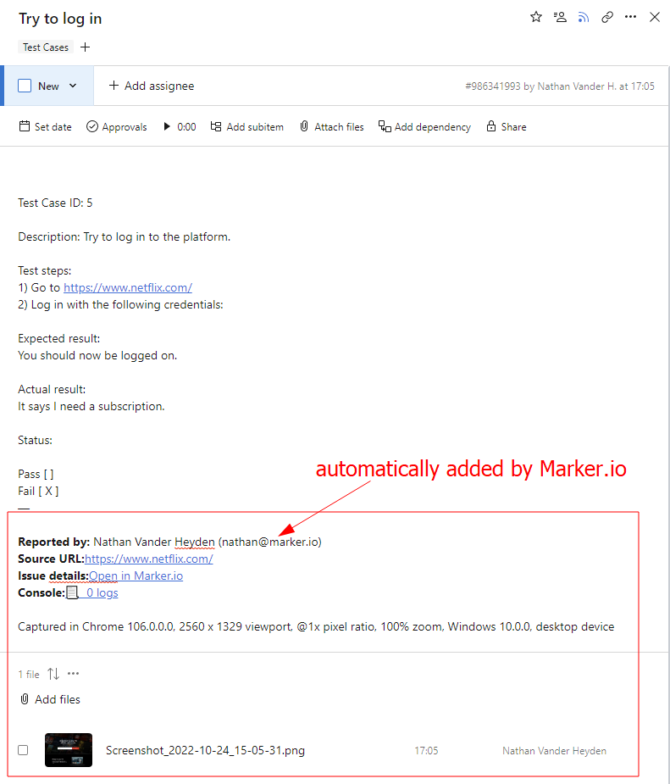Screen dimensions: 670x784
Task: Click the Share lock button
Action: coord(507,126)
